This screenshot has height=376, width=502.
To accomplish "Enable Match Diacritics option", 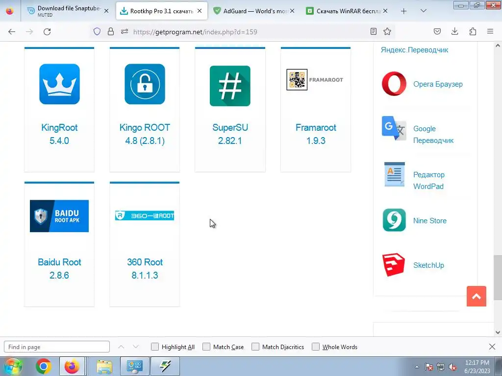I will pyautogui.click(x=255, y=347).
